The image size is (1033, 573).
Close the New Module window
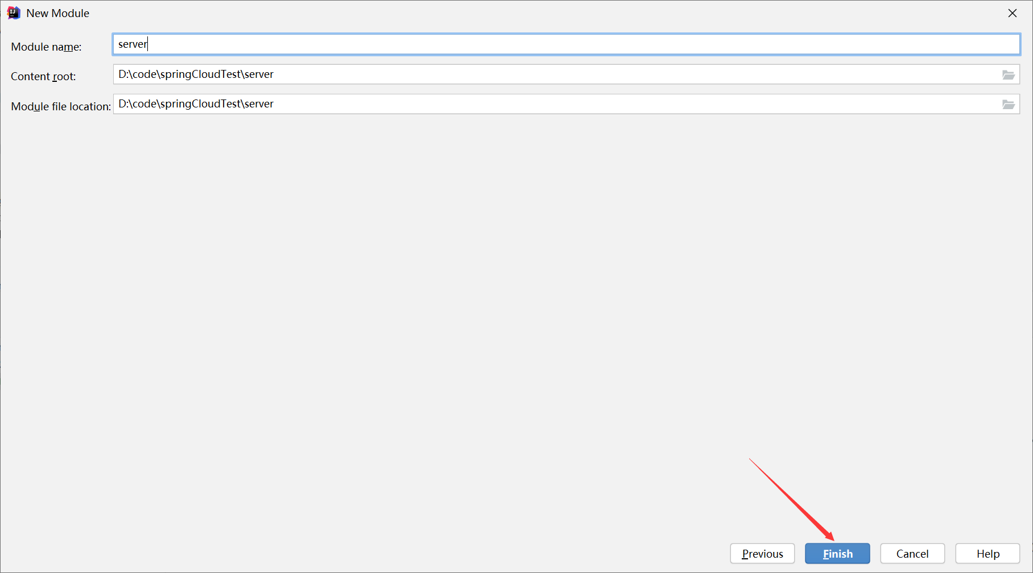[x=1013, y=13]
